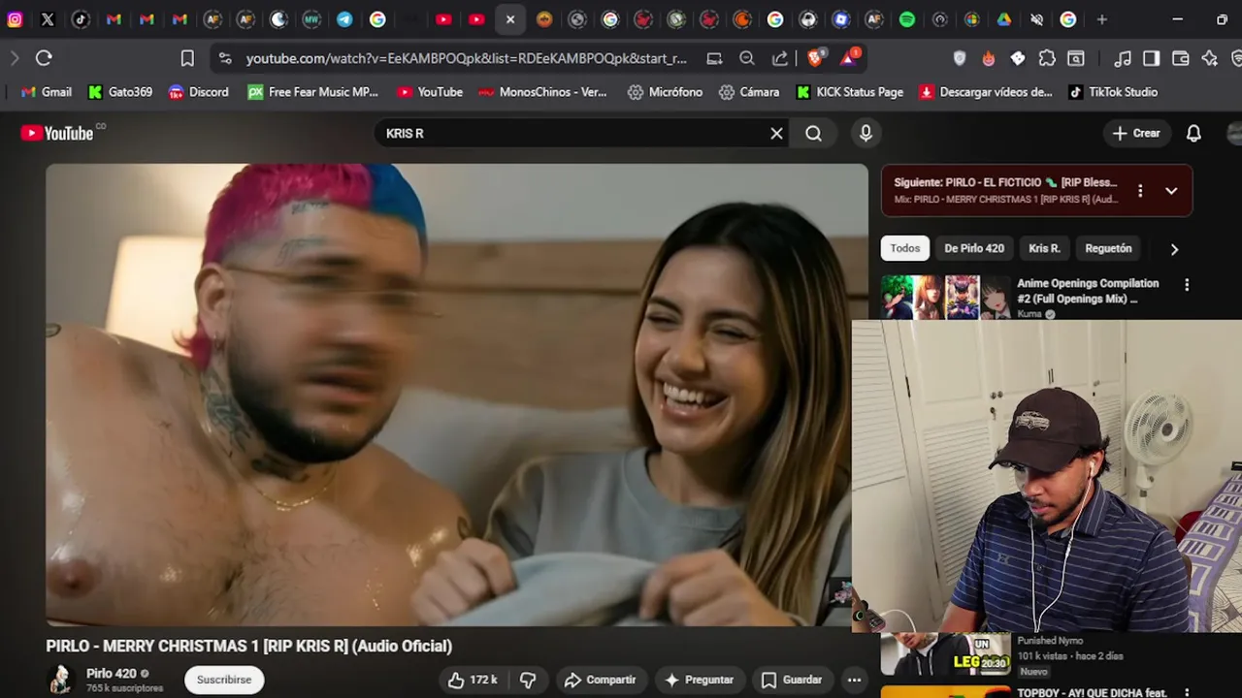Toggle the browser sidebar panel
The width and height of the screenshot is (1242, 698).
point(1151,58)
